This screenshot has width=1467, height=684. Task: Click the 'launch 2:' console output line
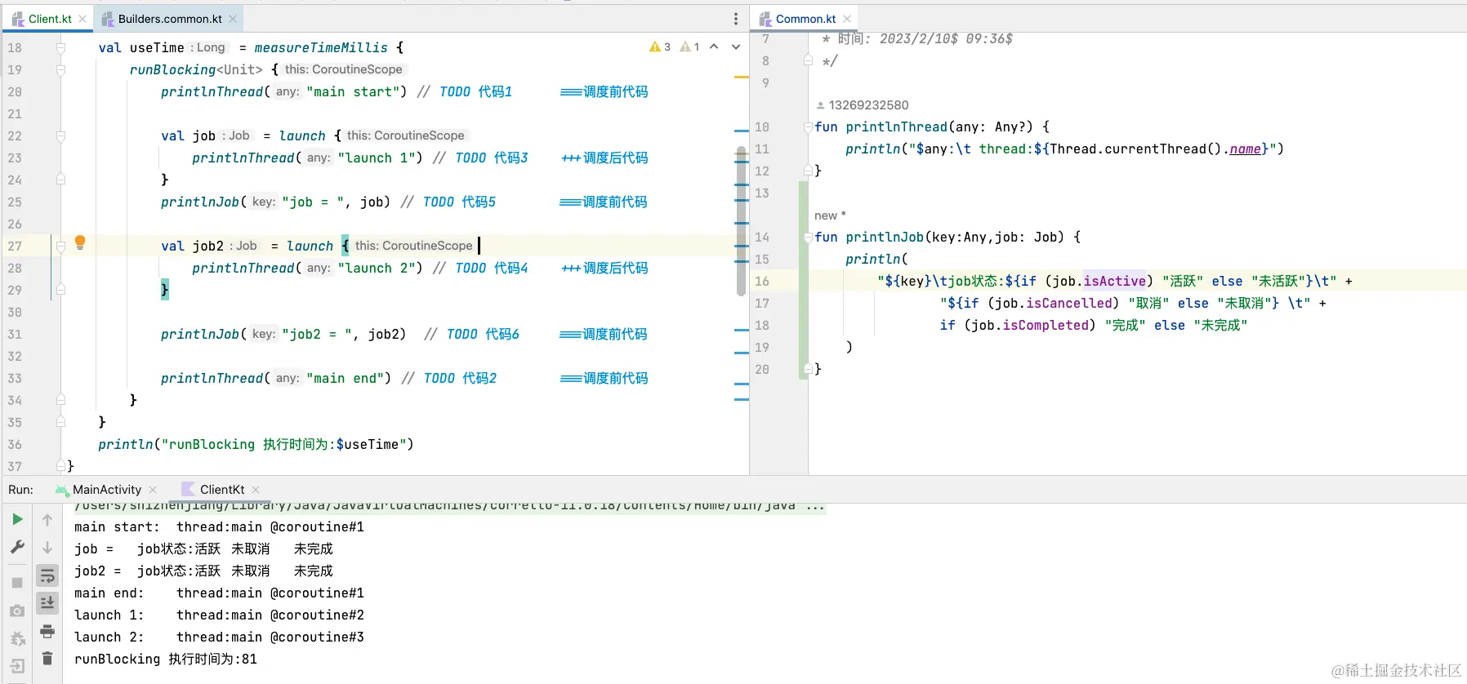pos(219,637)
